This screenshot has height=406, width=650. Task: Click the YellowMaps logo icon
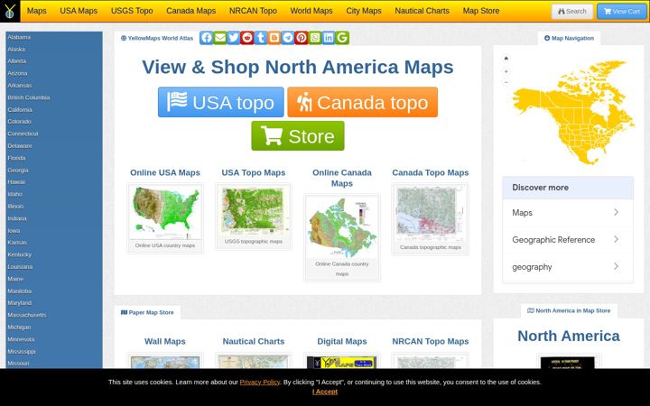pos(10,11)
